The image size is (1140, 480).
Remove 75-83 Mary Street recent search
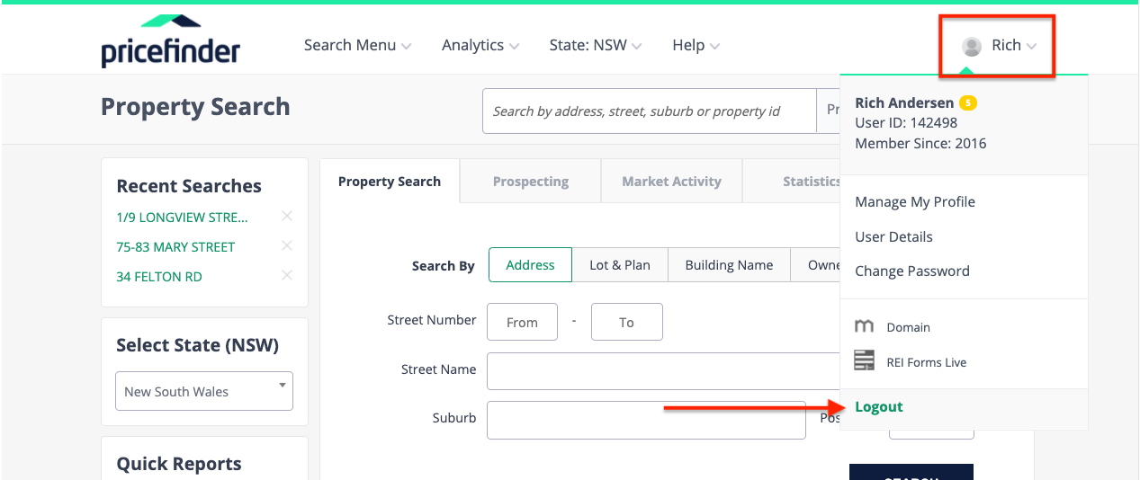pyautogui.click(x=287, y=245)
